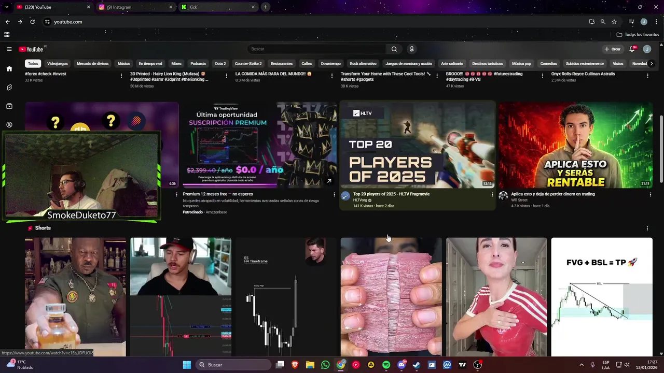664x373 pixels.
Task: Open YouTube notifications bell
Action: tap(632, 49)
